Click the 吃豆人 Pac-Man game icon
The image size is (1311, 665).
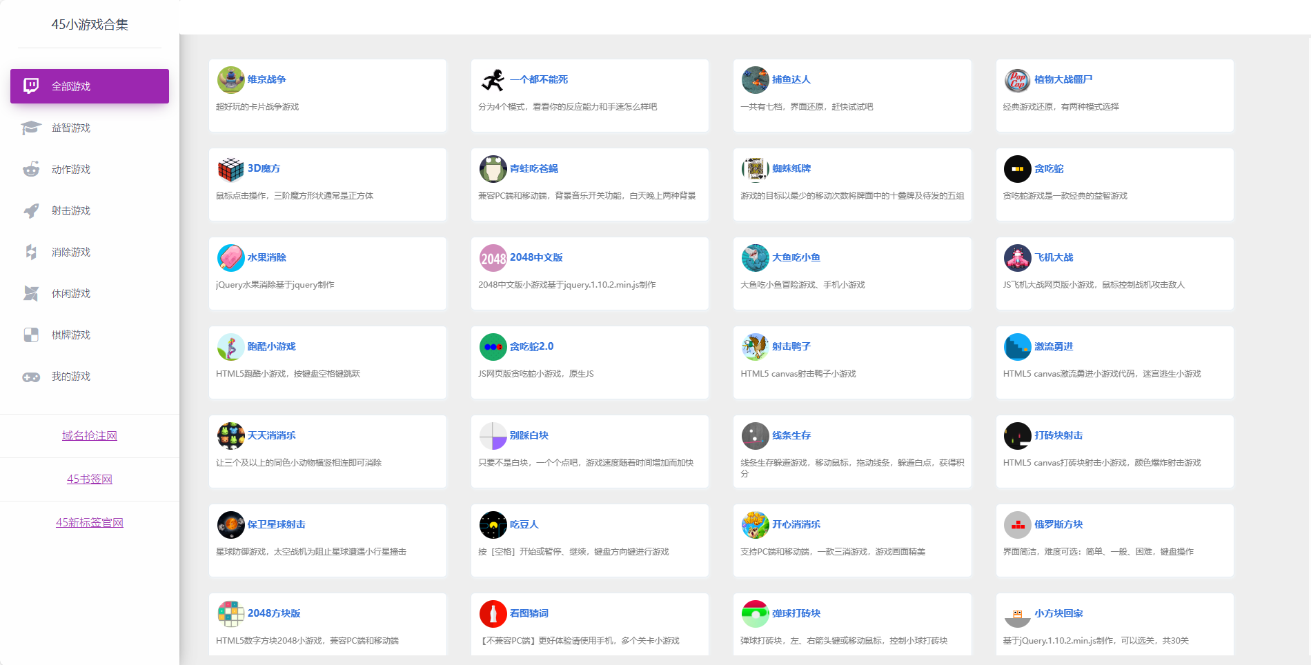pos(493,525)
